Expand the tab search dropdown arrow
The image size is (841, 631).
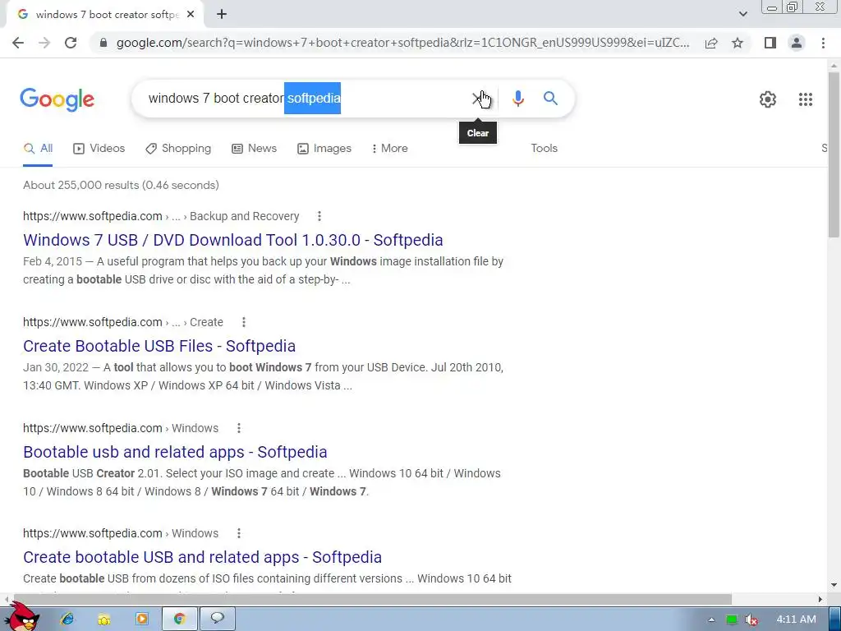point(742,15)
